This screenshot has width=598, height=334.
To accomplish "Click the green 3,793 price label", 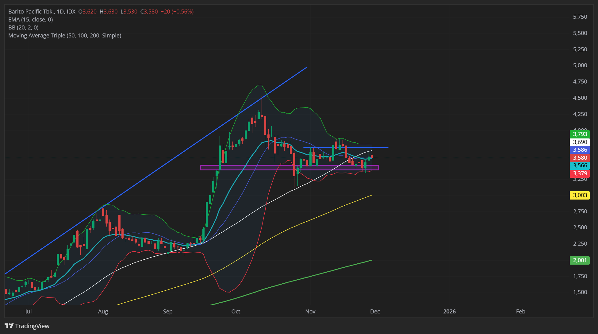I will (x=580, y=134).
